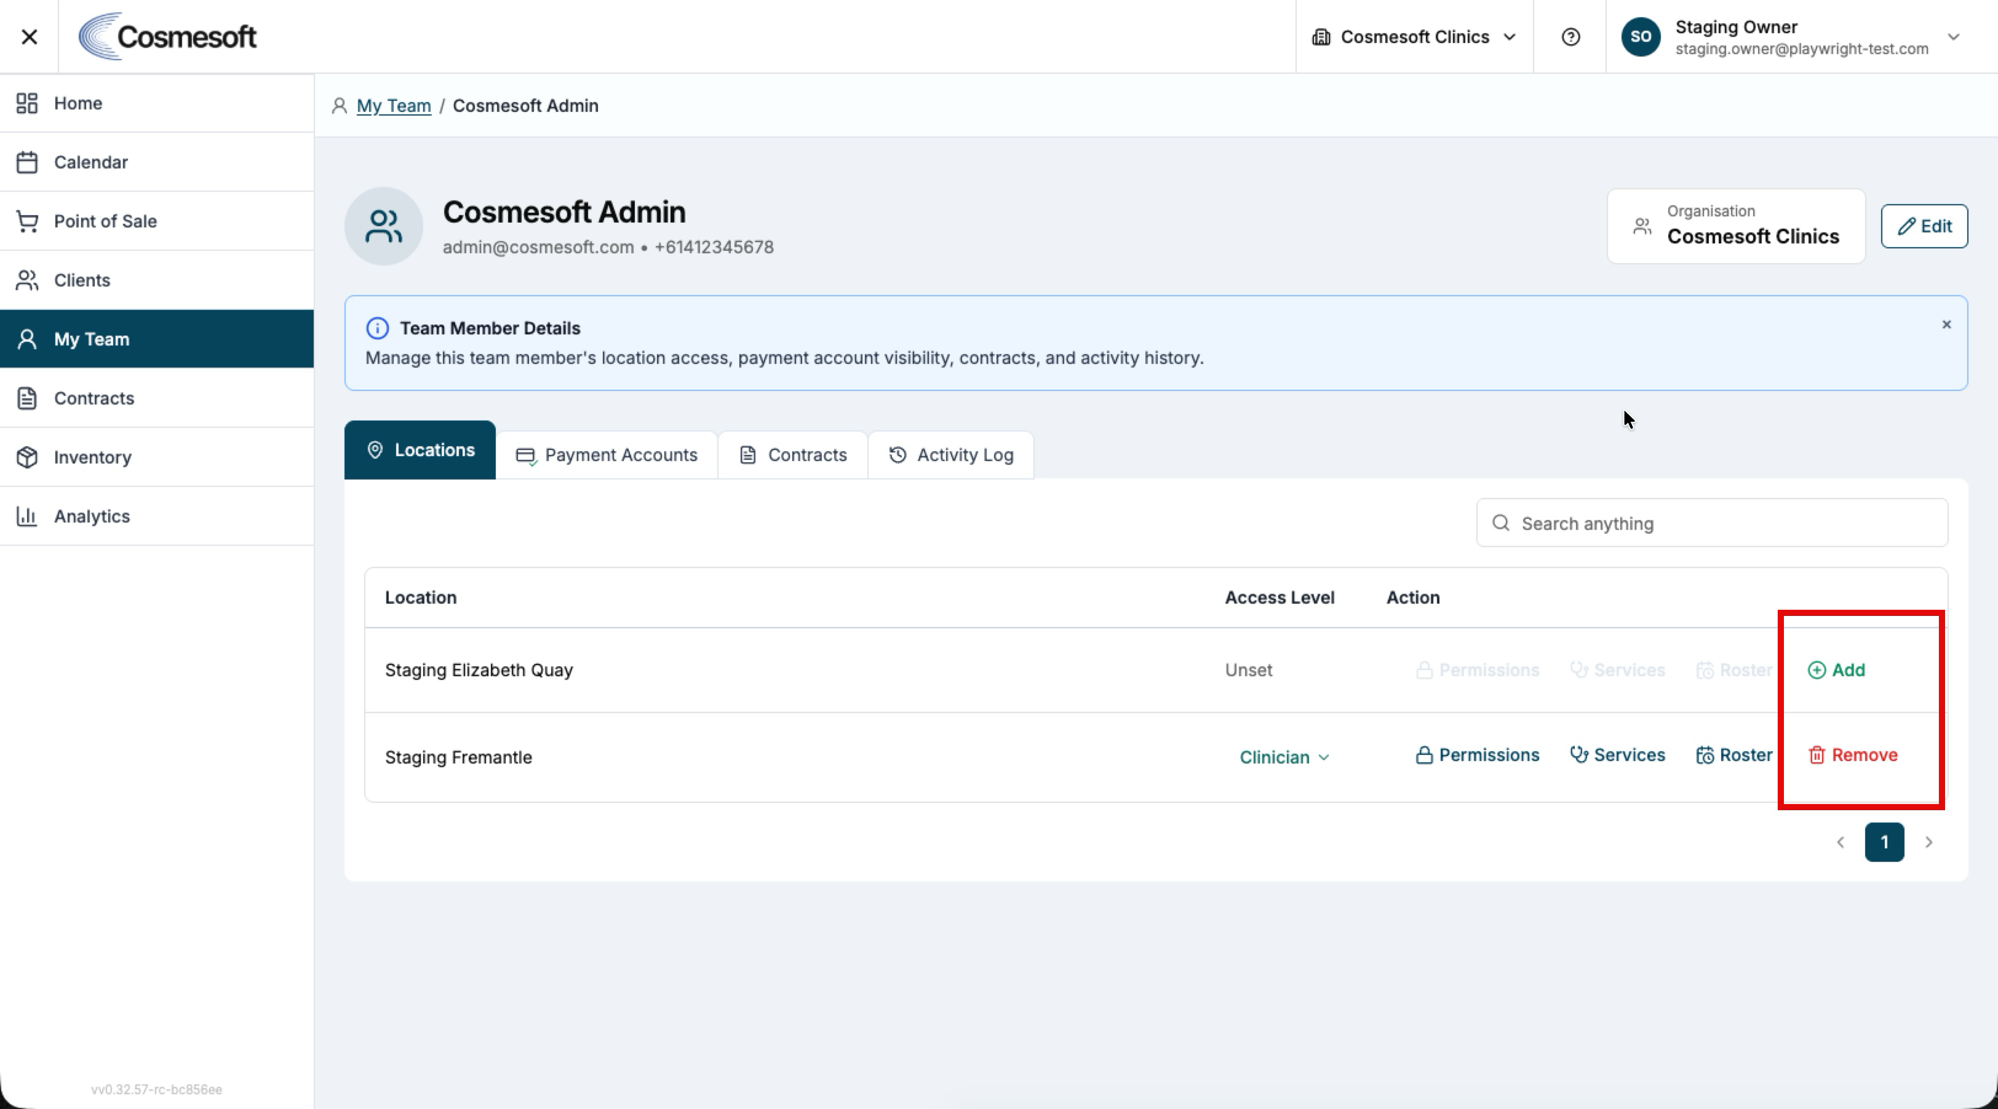Remove Staging Fremantle location

click(1852, 755)
